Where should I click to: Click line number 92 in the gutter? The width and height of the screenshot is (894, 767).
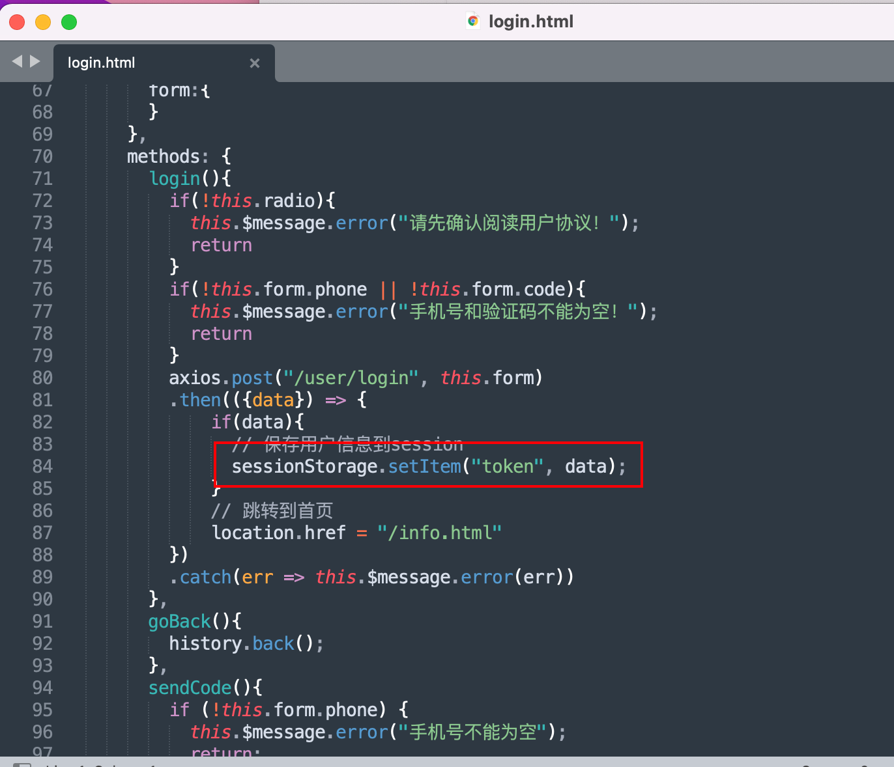(x=42, y=643)
